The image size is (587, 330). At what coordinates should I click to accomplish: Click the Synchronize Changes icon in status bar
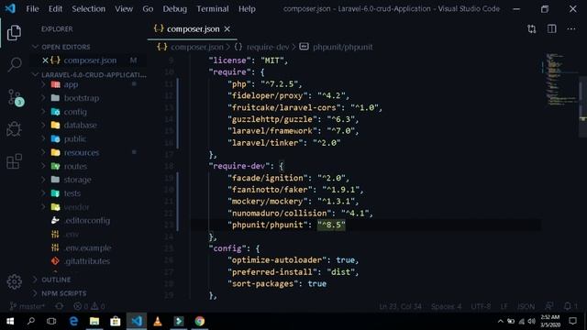(x=59, y=306)
